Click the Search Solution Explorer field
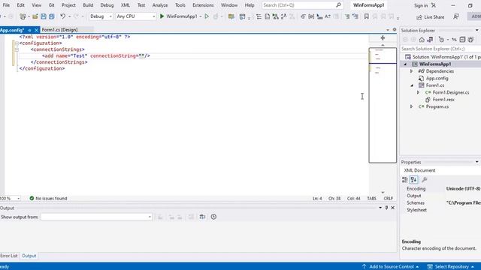Screen dimensions: 481x270 pos(440,49)
